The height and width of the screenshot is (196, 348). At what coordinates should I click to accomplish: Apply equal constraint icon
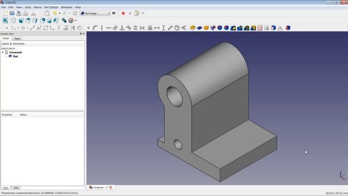(x=135, y=28)
